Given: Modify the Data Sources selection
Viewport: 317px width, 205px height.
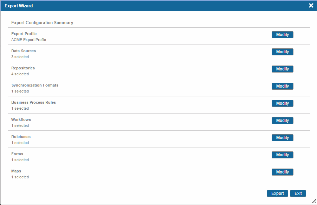Looking at the screenshot, I should click(283, 52).
